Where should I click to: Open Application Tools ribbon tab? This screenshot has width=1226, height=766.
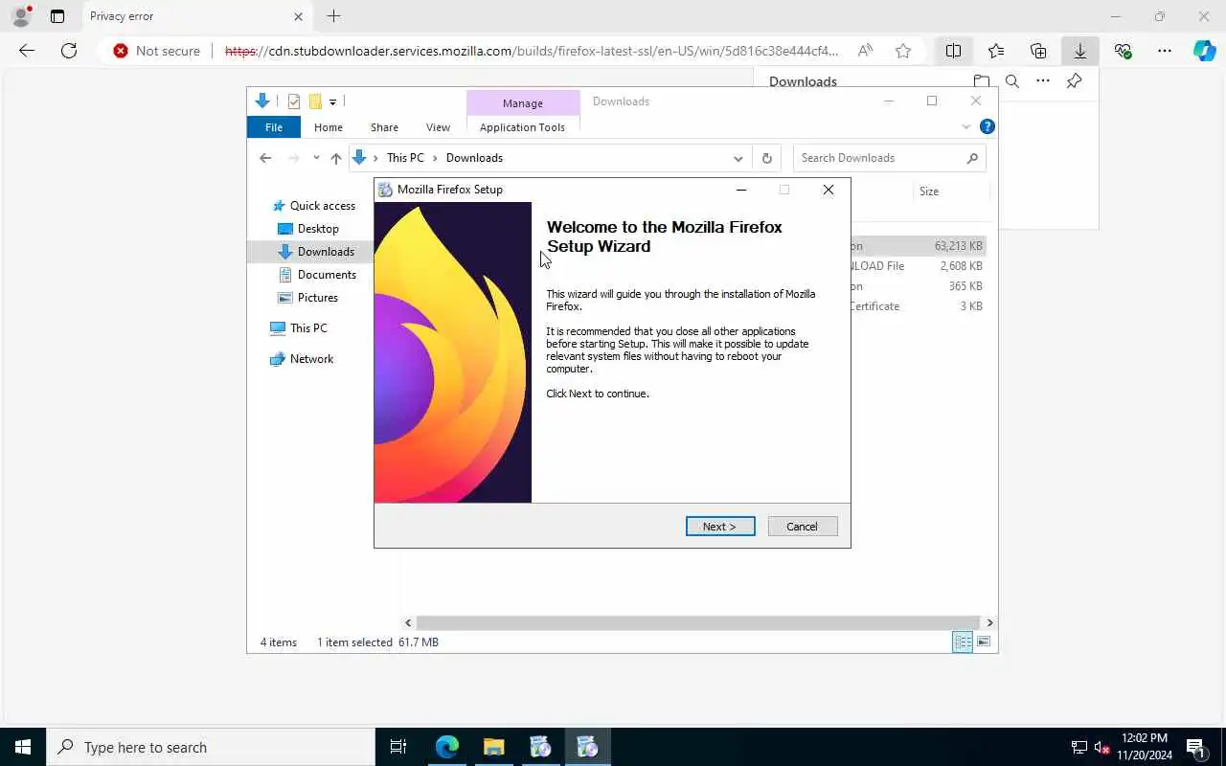522,127
